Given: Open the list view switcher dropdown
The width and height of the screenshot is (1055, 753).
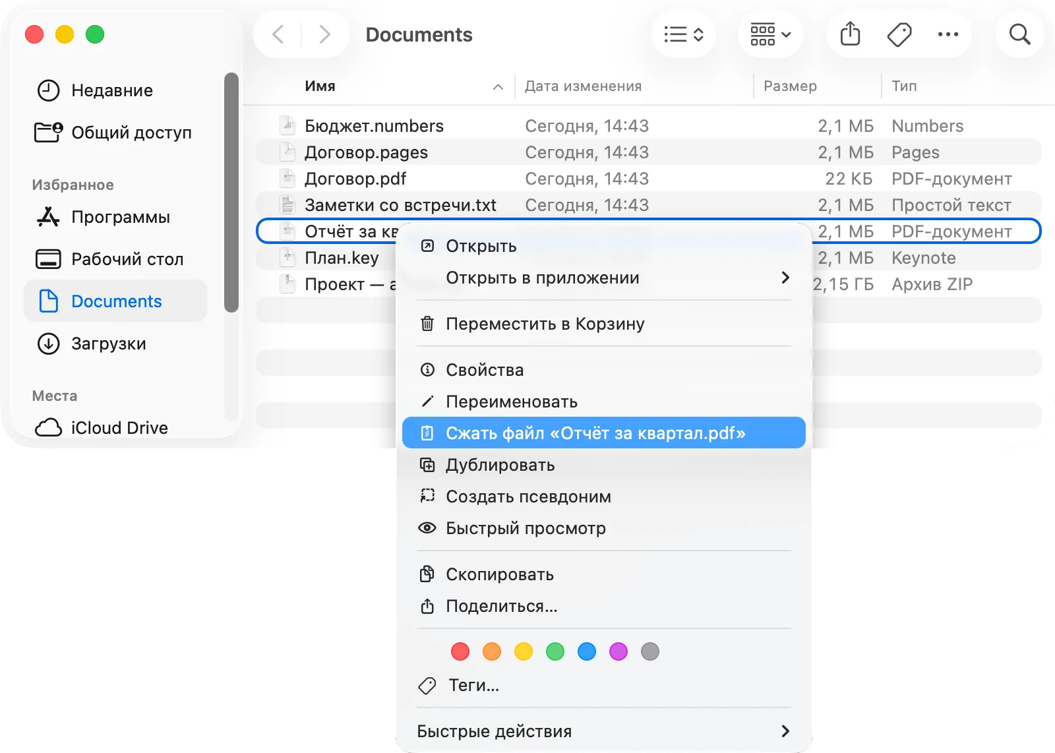Looking at the screenshot, I should (684, 34).
